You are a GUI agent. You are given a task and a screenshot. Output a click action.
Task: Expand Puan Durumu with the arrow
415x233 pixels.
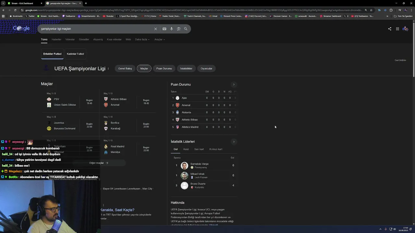pos(234,84)
